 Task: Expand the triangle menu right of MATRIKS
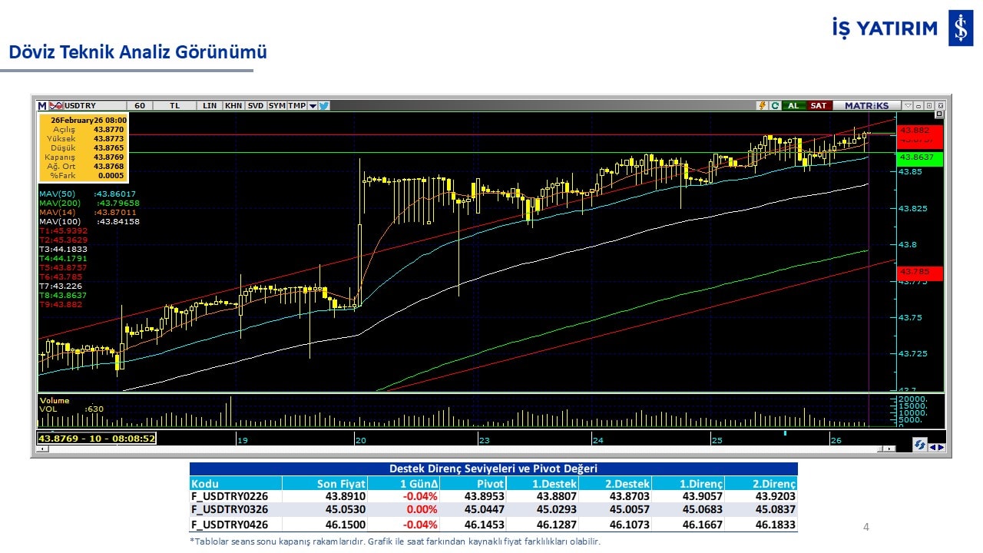(x=908, y=105)
